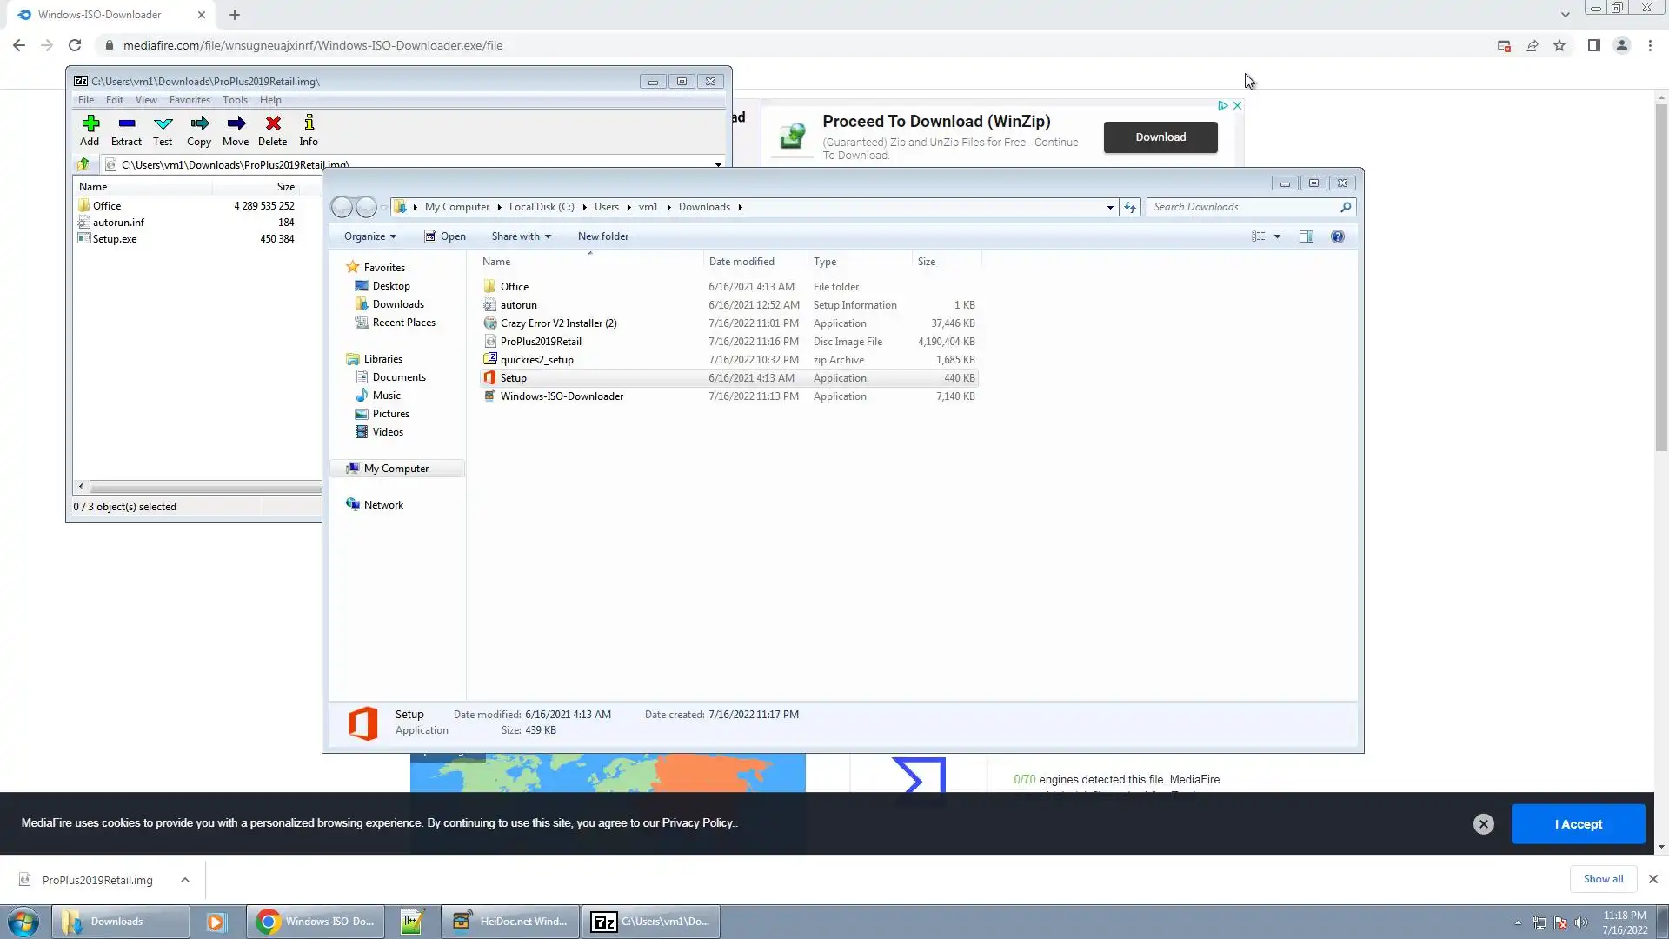The width and height of the screenshot is (1669, 939).
Task: Expand the Share with dropdown
Action: [x=521, y=236]
